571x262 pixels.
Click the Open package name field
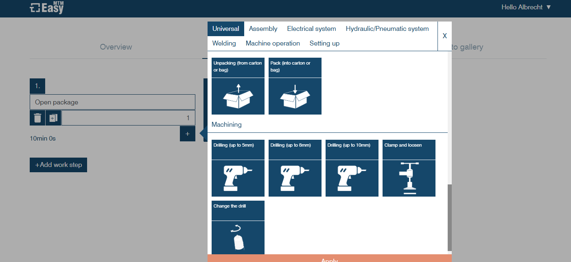[x=112, y=102]
